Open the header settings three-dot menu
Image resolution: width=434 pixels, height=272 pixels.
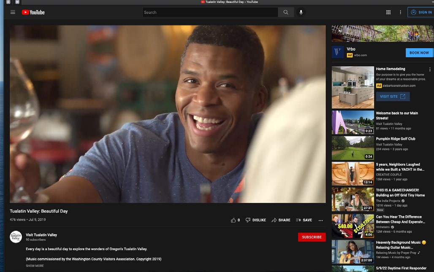(400, 12)
